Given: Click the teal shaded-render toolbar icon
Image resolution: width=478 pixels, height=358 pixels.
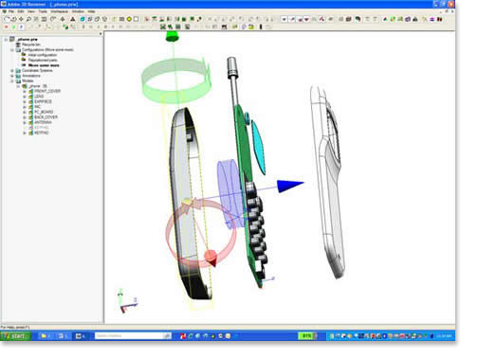Looking at the screenshot, I should [83, 19].
